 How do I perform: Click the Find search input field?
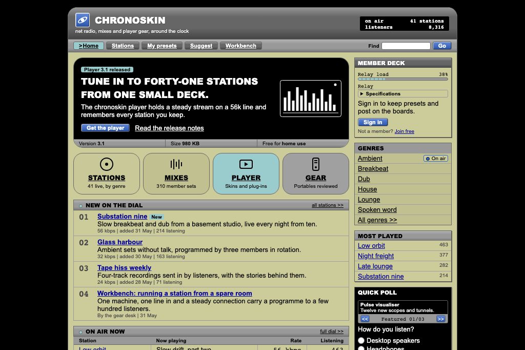coord(406,46)
